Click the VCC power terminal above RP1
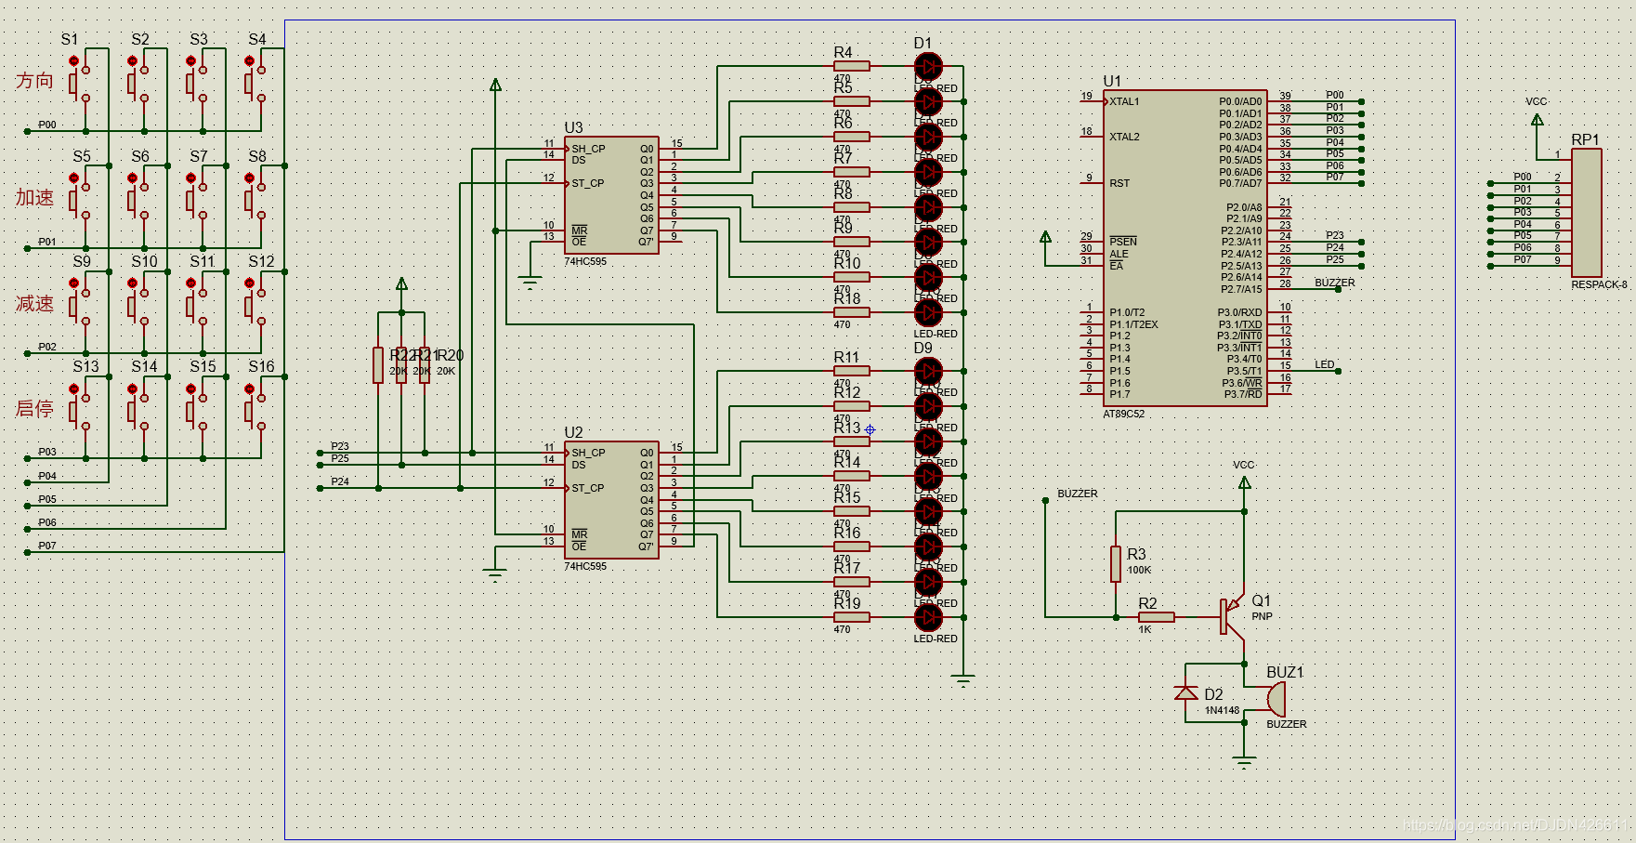Viewport: 1636px width, 843px height. click(1537, 119)
